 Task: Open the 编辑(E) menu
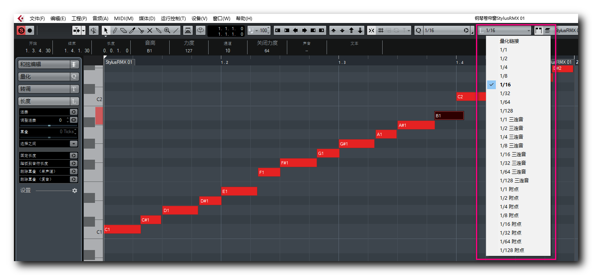(58, 19)
